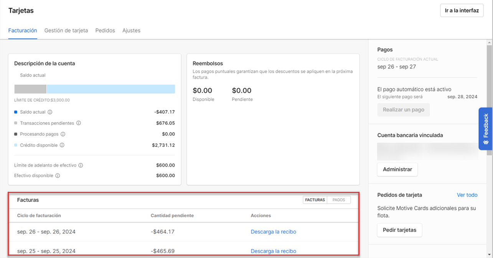Click info icon next to Saldo actual
Screen dimensions: 493x258
[50, 112]
